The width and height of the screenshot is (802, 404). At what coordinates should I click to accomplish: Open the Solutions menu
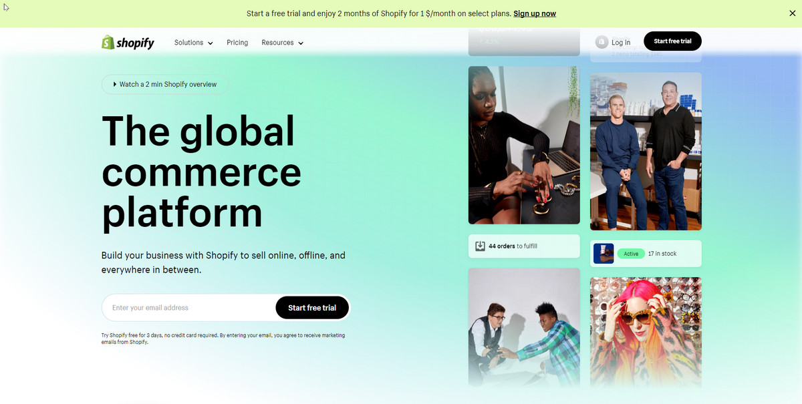point(193,43)
